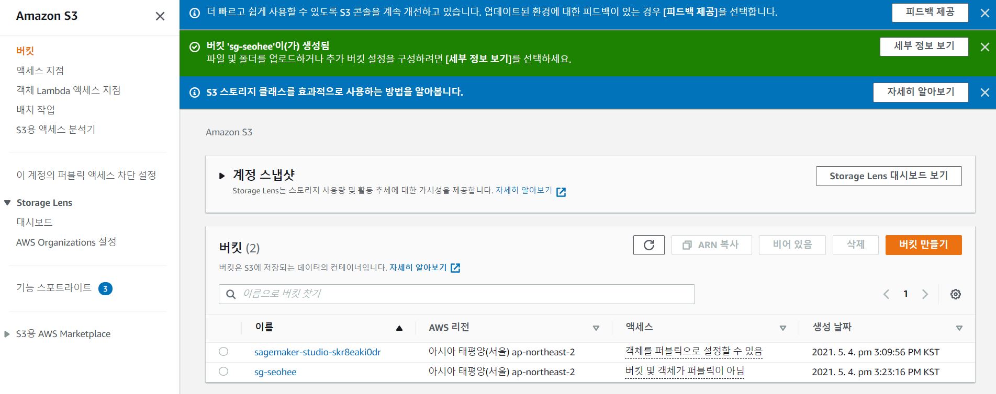The height and width of the screenshot is (394, 996).
Task: Expand S3용 AWS Marketplace sidebar group
Action: 7,334
